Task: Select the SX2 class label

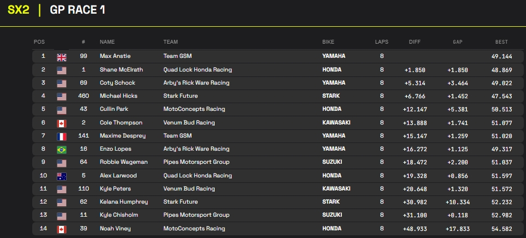Action: 19,10
